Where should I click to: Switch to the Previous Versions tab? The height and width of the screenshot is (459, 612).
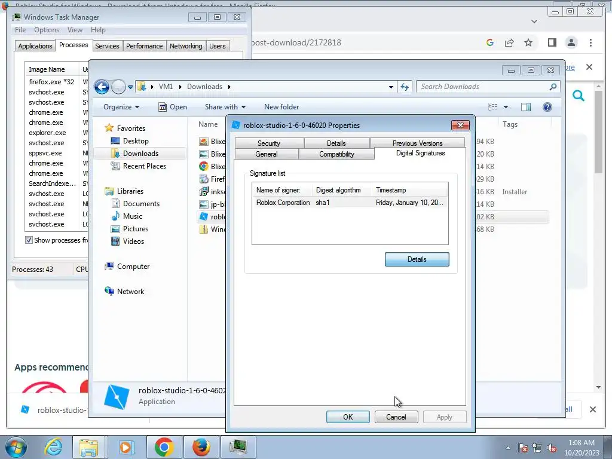(x=417, y=143)
